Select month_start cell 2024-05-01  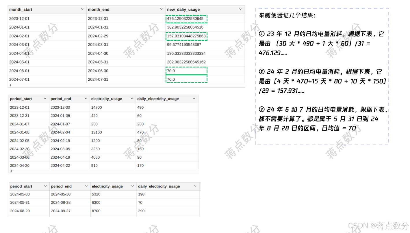(x=47, y=62)
